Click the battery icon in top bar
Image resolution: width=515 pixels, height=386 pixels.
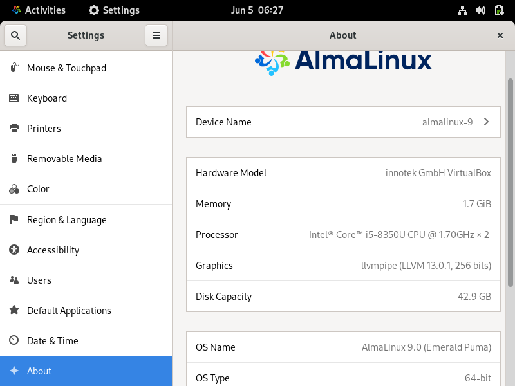pyautogui.click(x=500, y=10)
